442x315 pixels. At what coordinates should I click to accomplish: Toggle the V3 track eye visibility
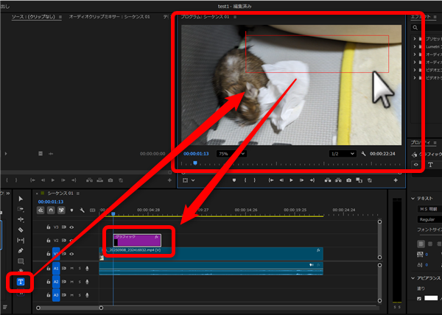coord(72,227)
